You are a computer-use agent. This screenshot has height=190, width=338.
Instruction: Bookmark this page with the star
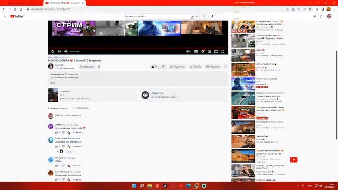(310, 9)
